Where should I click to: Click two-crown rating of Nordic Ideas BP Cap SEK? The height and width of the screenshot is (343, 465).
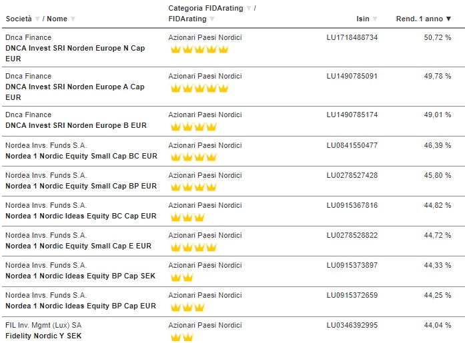pyautogui.click(x=181, y=277)
